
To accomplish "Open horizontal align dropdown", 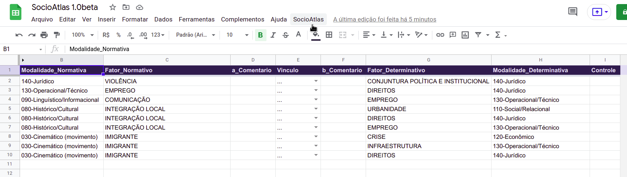I will coord(369,35).
